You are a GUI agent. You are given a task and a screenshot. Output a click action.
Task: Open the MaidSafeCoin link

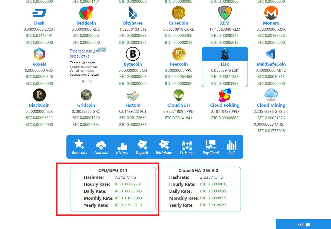pyautogui.click(x=271, y=64)
